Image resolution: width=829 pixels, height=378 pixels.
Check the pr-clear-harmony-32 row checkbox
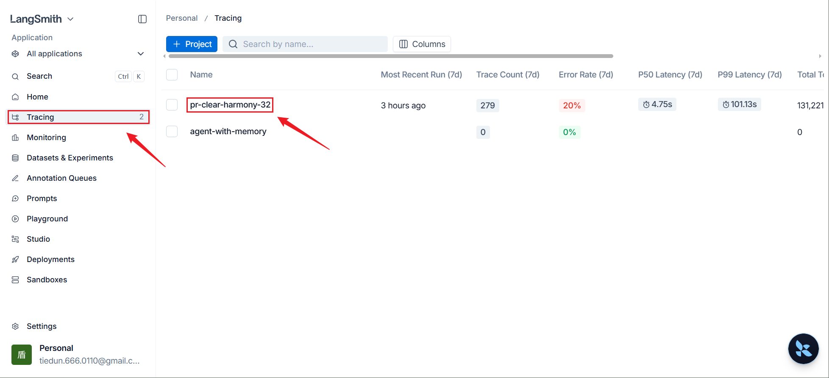172,105
